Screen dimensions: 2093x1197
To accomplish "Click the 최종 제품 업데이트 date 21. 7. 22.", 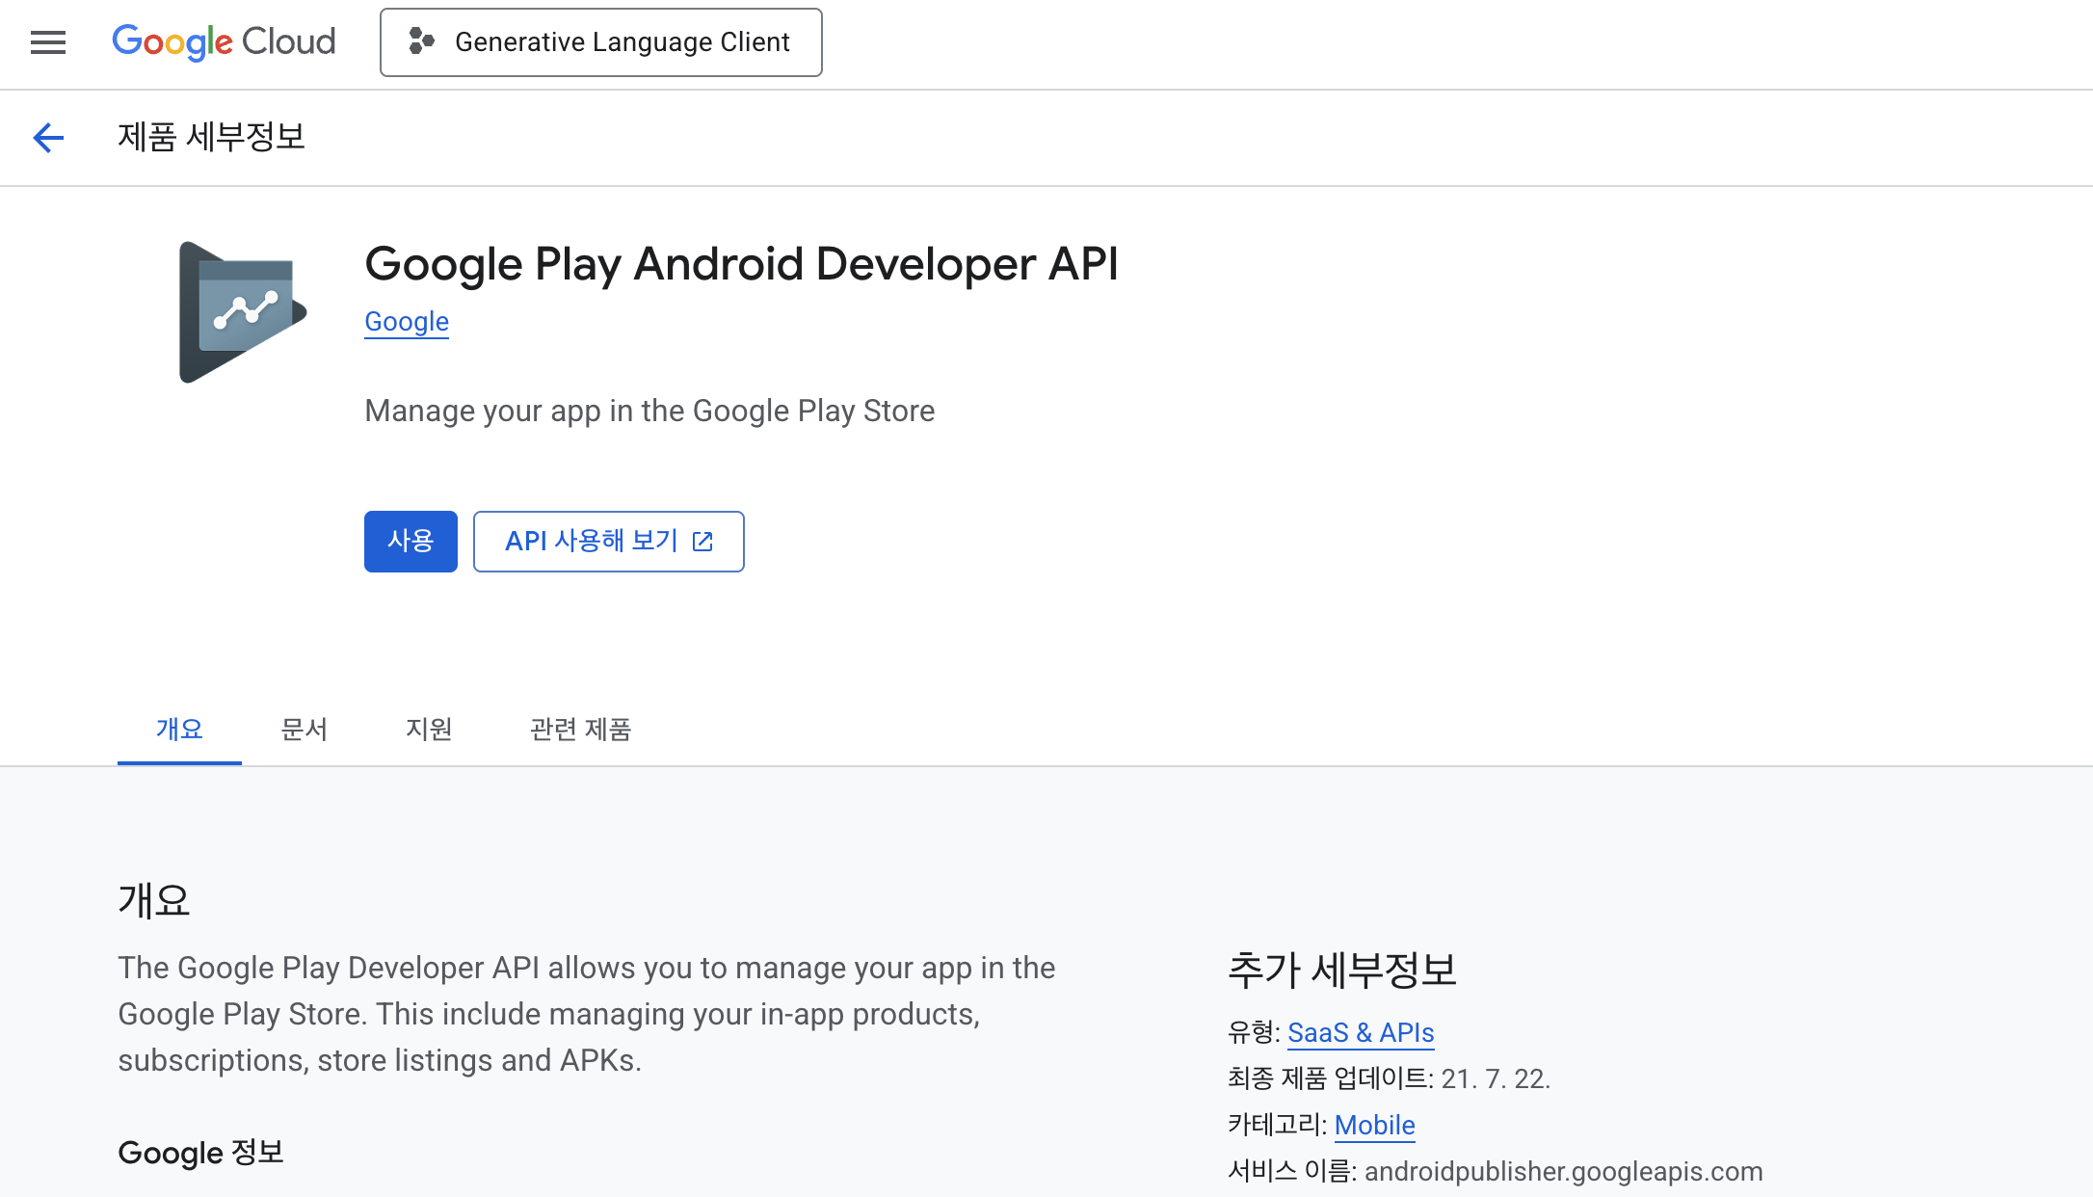I will (x=1496, y=1079).
